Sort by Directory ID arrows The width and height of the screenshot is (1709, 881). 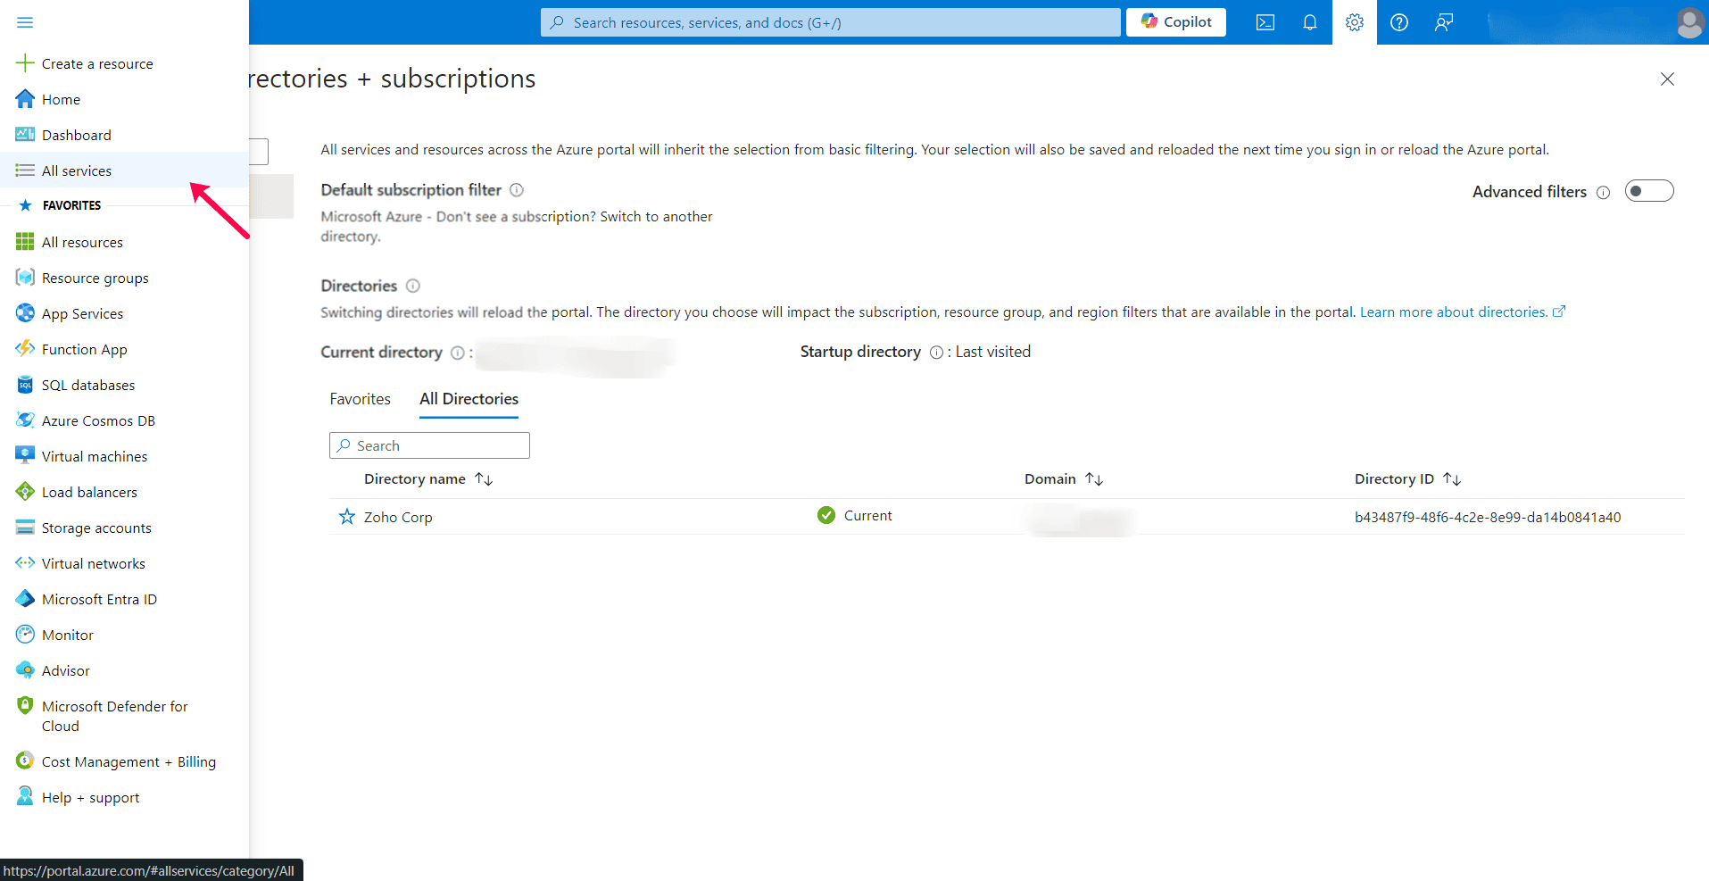click(x=1452, y=479)
